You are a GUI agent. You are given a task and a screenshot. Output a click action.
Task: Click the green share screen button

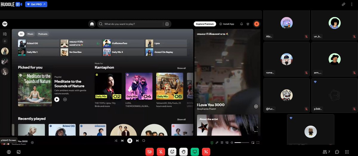tap(195, 152)
